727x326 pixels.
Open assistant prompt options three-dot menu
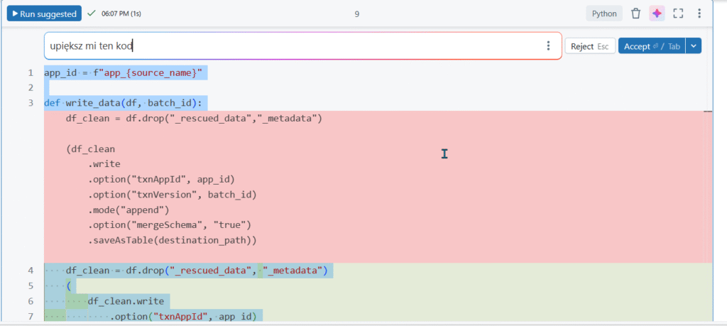point(548,46)
